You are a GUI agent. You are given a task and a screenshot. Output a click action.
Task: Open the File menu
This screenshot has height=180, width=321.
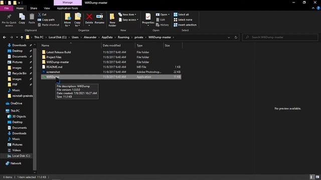7,8
